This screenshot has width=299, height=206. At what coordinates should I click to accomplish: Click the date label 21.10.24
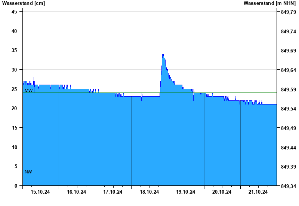(x=258, y=192)
